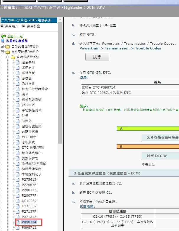Click the document icon beside 注册
Screen dimensions: 179x231
click(18, 115)
